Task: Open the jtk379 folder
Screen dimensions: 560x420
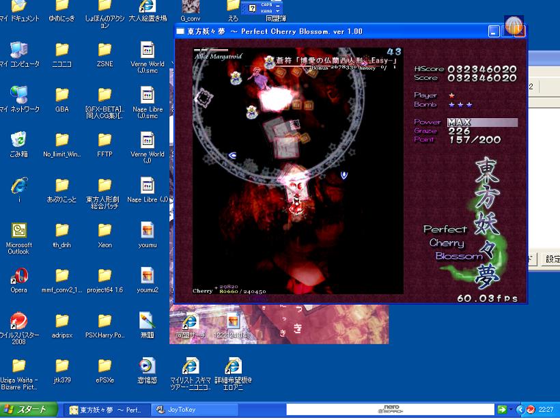Action: point(61,371)
